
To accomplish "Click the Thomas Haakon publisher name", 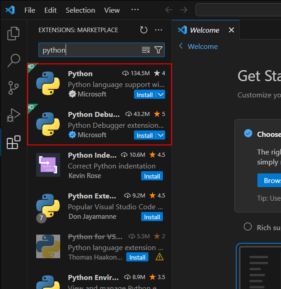I will (95, 257).
